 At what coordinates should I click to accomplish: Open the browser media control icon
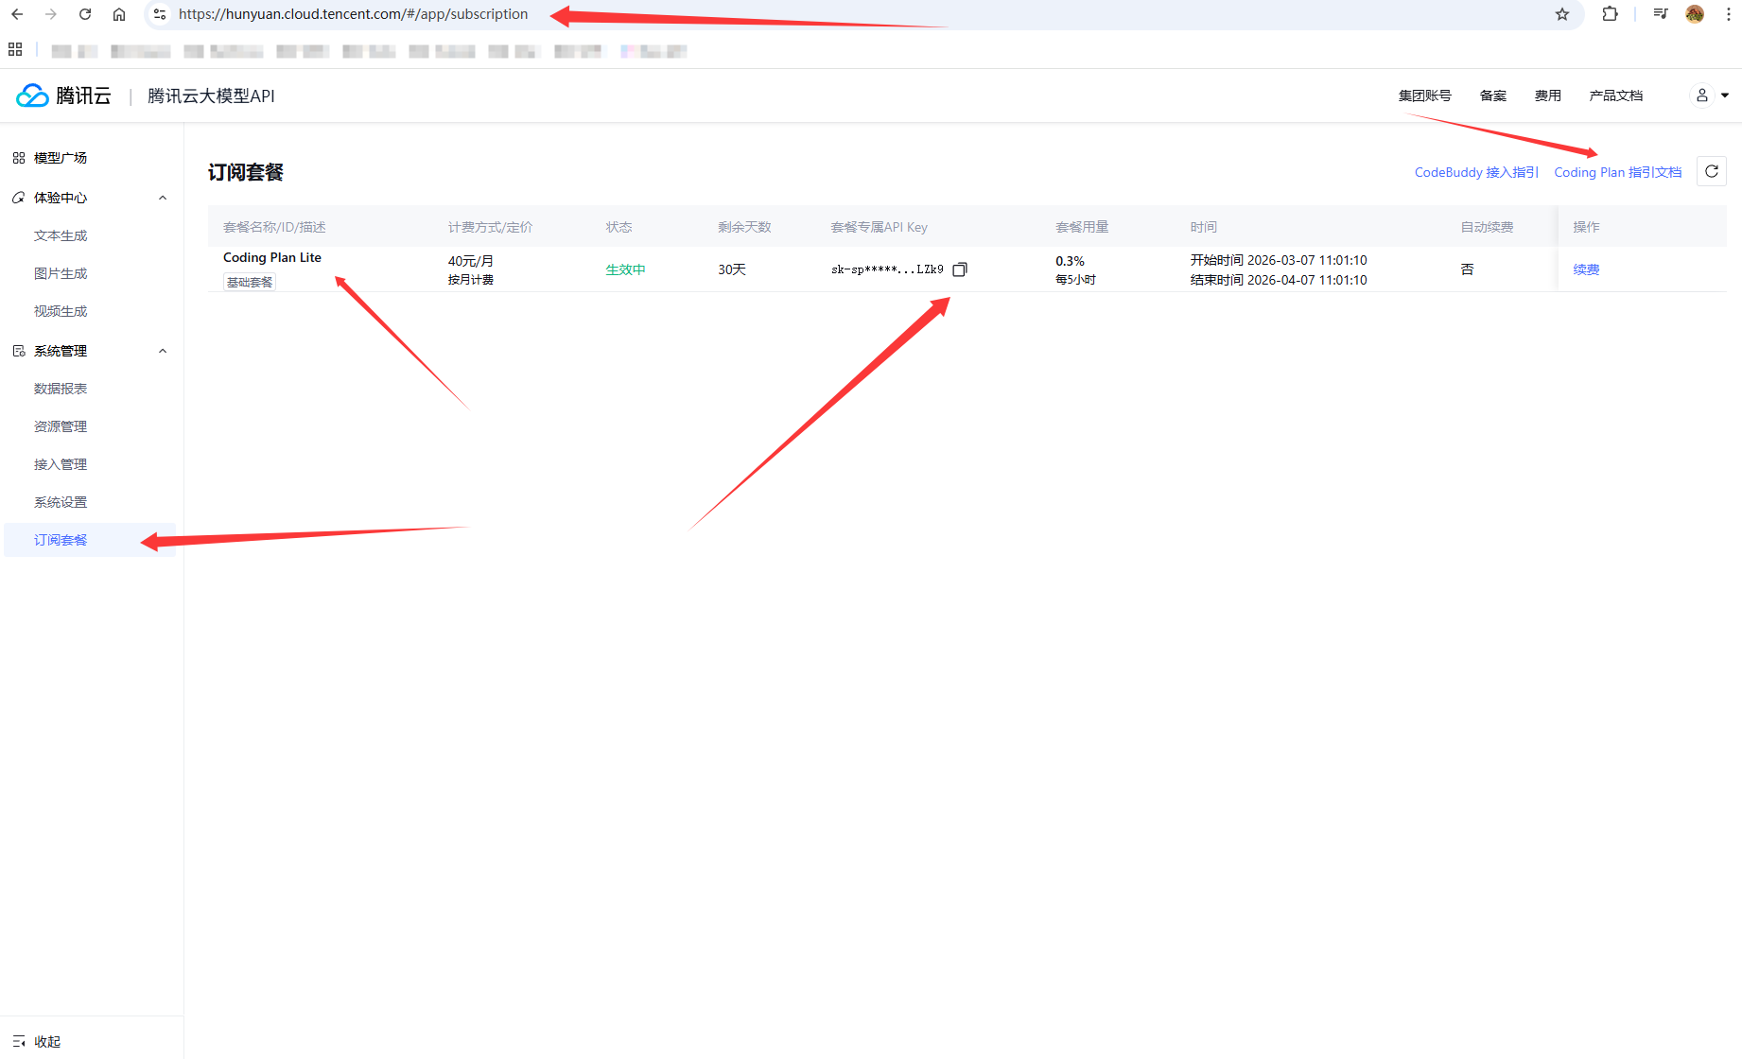click(1660, 14)
